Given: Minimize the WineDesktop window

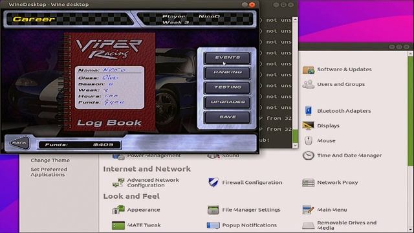Looking at the screenshot, I should (245, 5).
